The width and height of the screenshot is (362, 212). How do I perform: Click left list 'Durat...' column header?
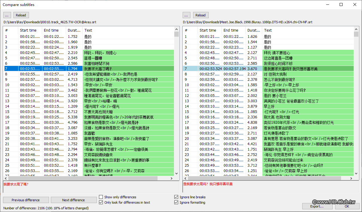point(74,30)
